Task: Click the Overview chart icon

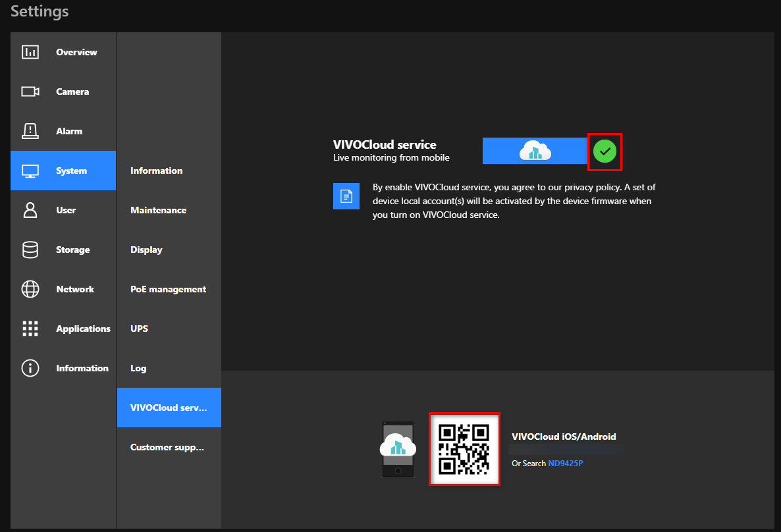Action: click(x=30, y=52)
